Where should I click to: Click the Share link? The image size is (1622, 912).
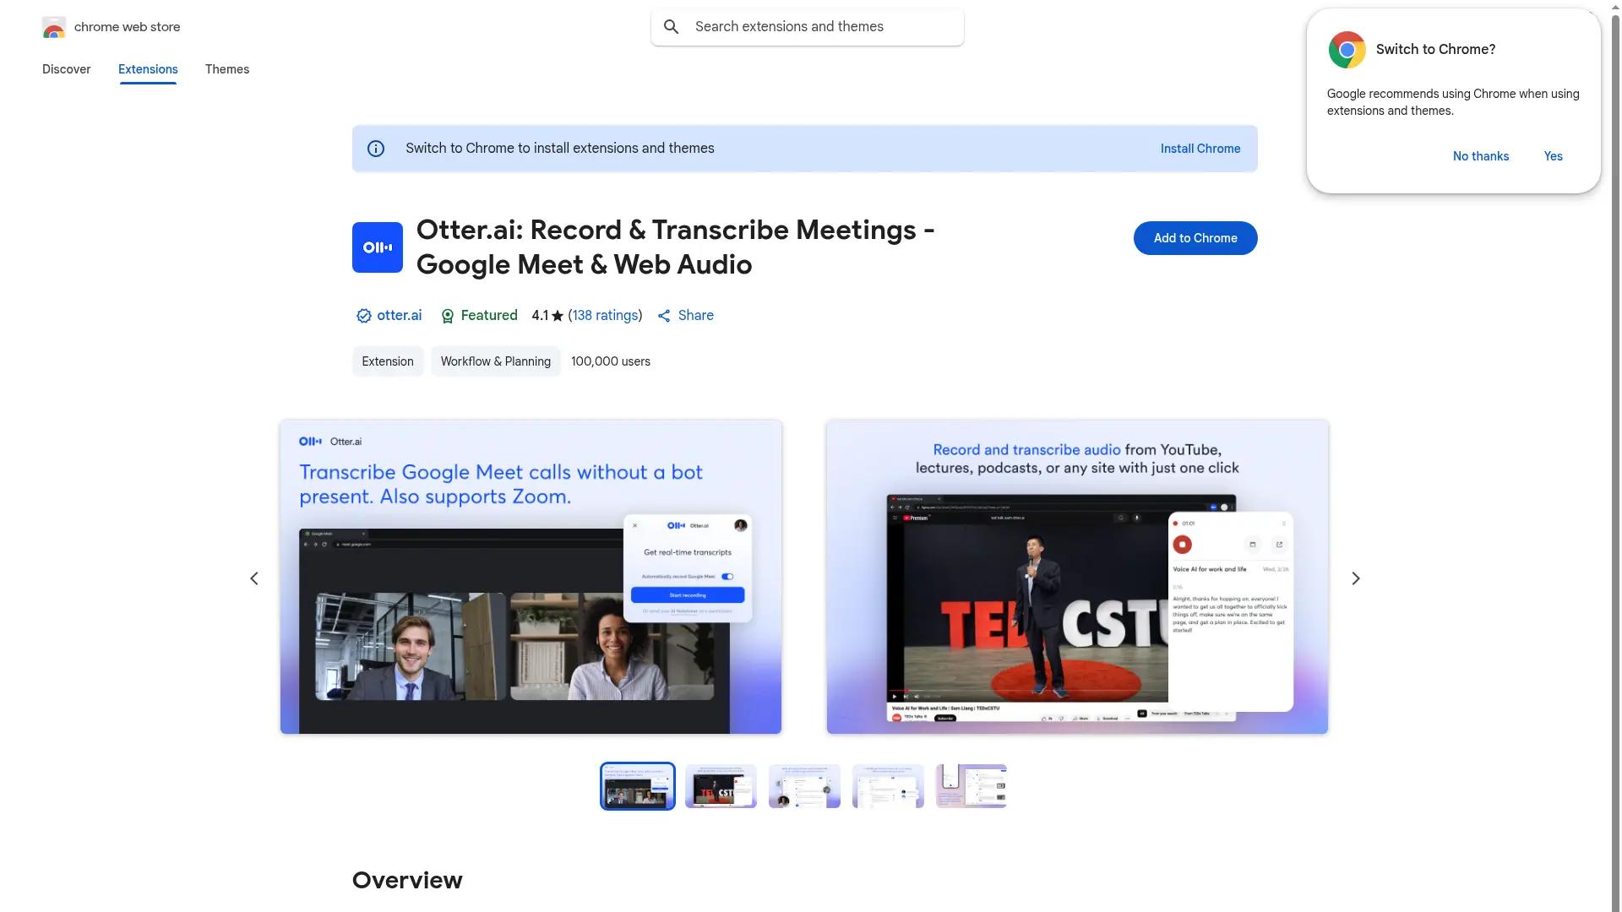pyautogui.click(x=696, y=316)
